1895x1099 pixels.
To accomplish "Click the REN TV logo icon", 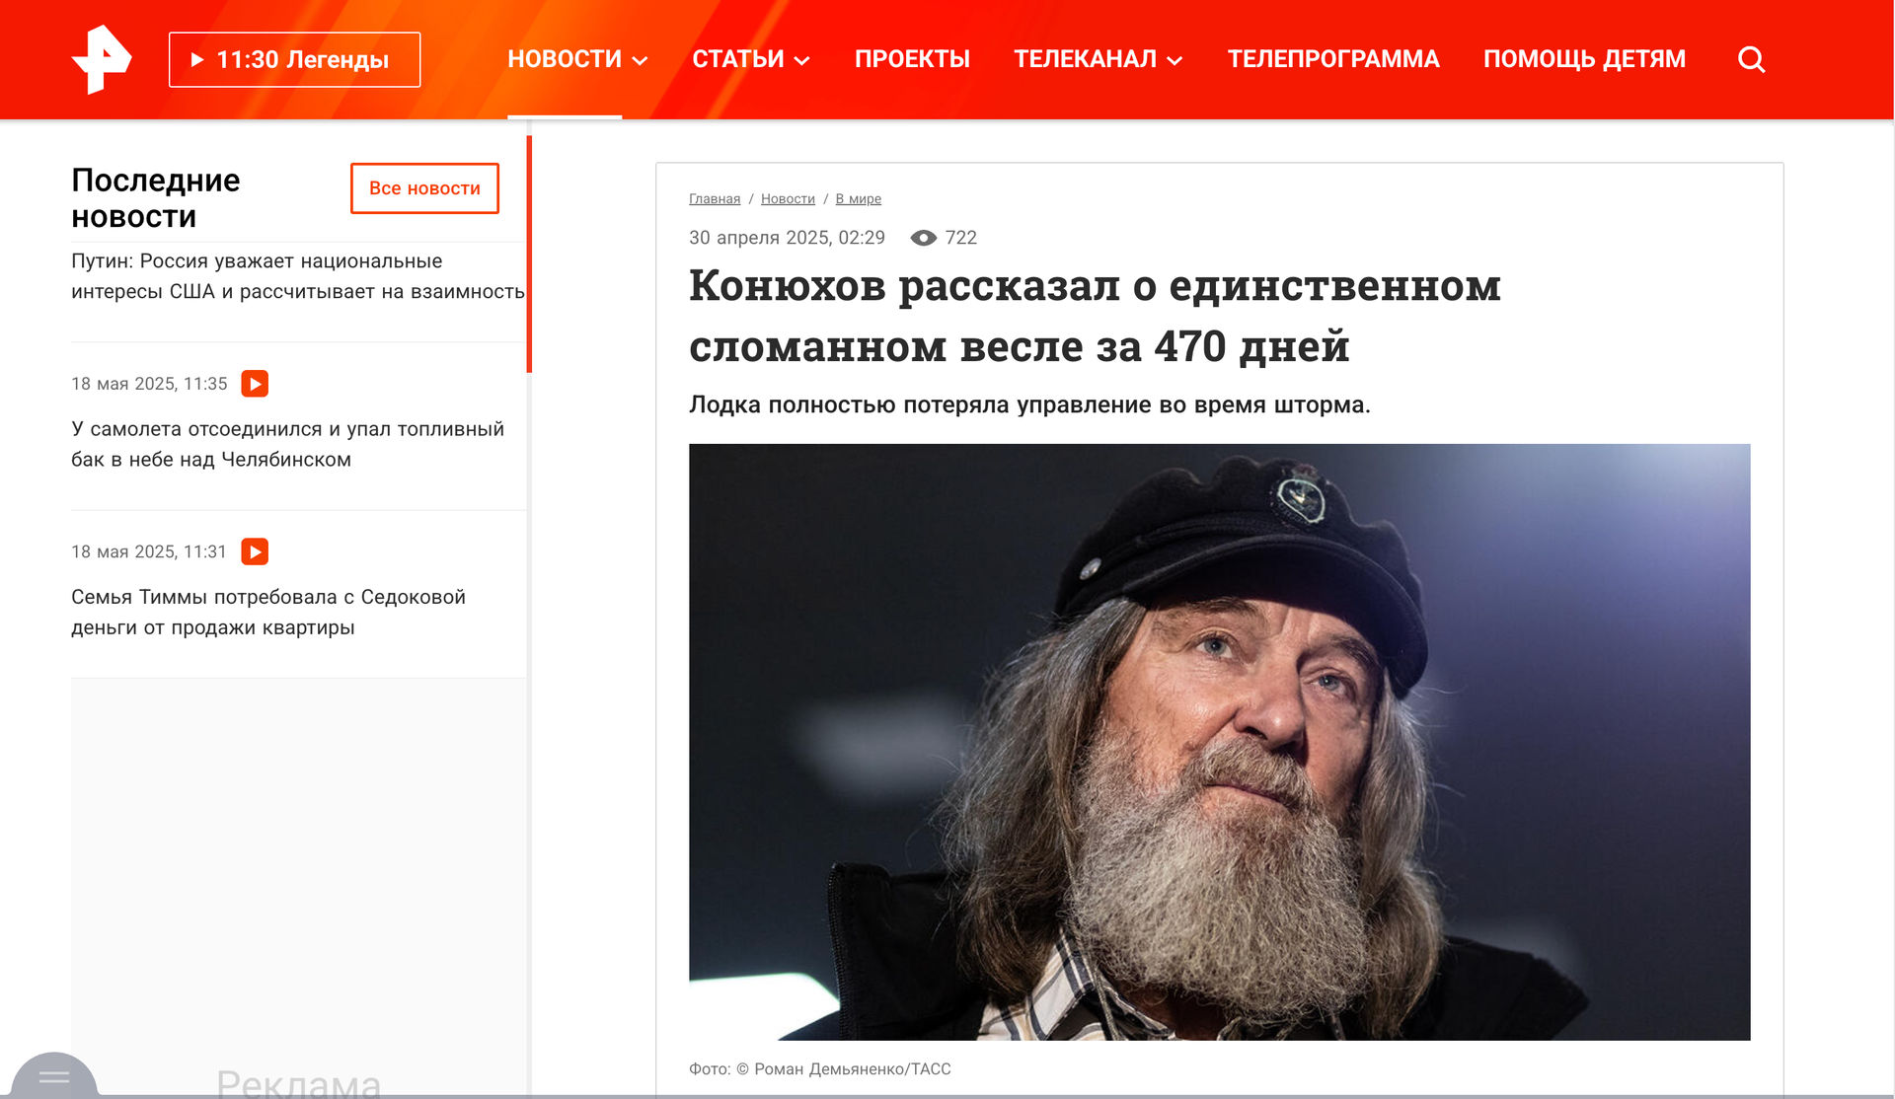I will [x=102, y=59].
